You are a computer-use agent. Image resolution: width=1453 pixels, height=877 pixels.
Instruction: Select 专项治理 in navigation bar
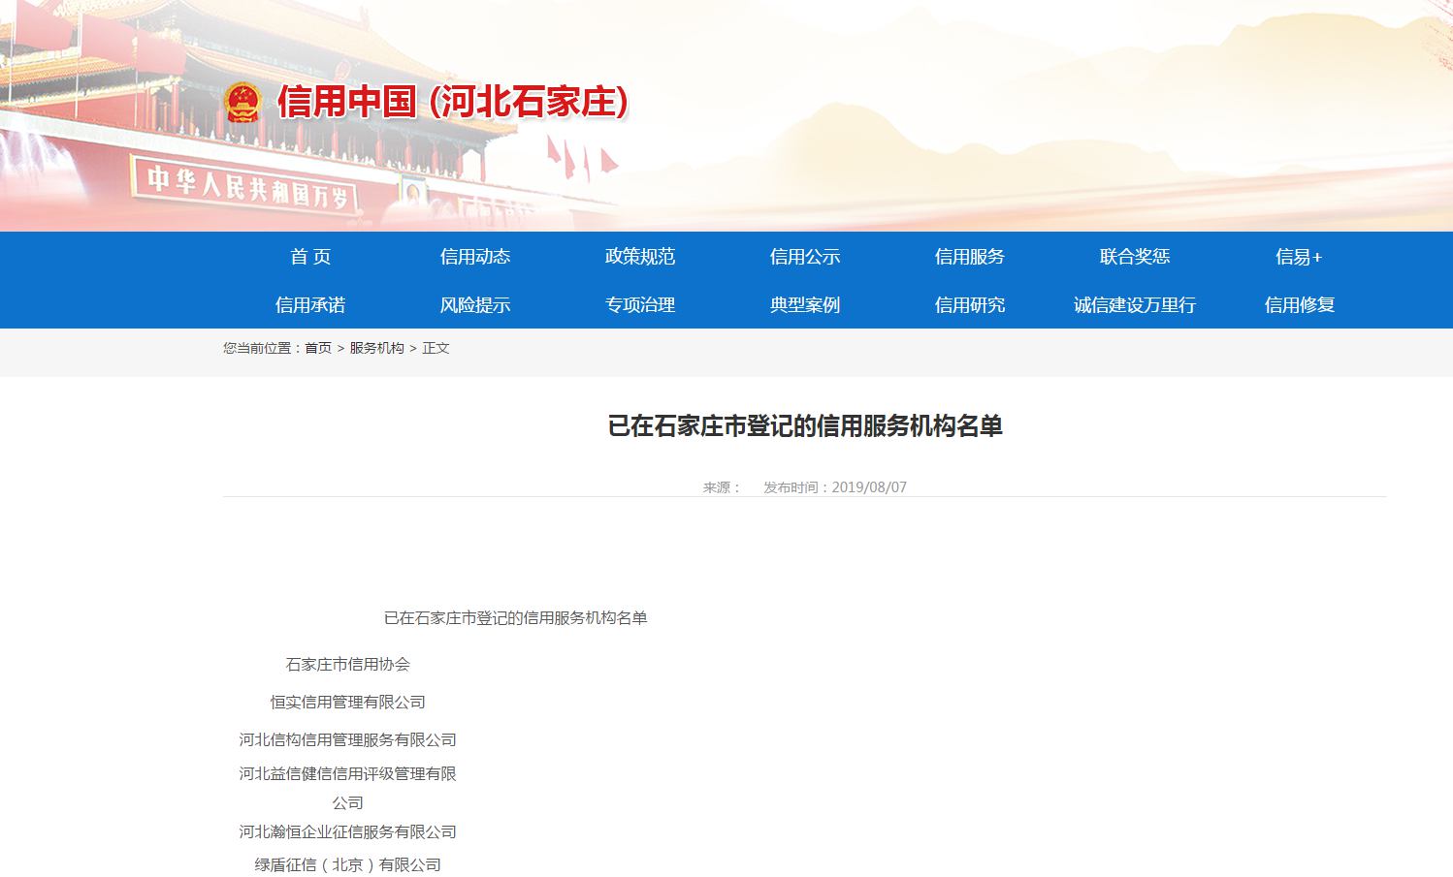pos(640,304)
